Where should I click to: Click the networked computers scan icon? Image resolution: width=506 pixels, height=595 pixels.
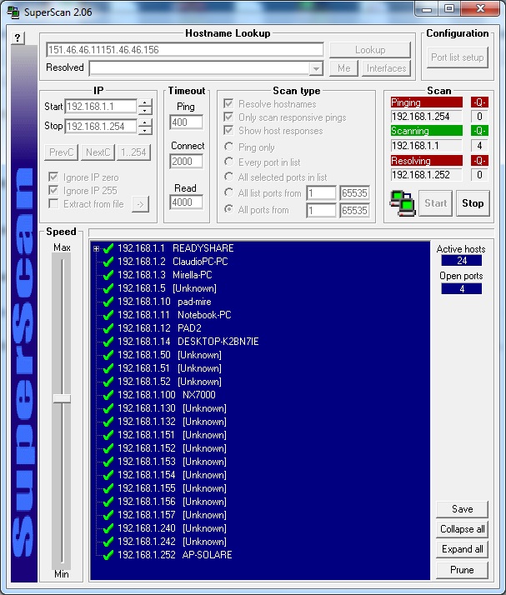coord(403,202)
